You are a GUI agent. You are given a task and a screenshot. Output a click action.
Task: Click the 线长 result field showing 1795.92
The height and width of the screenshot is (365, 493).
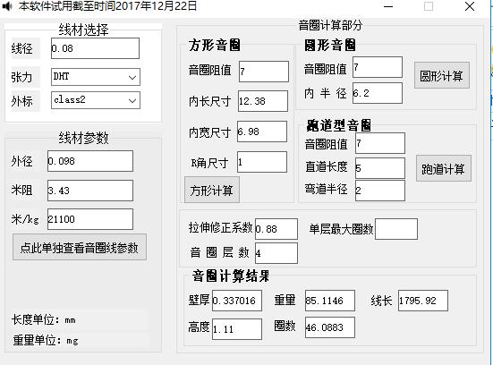[x=423, y=301]
